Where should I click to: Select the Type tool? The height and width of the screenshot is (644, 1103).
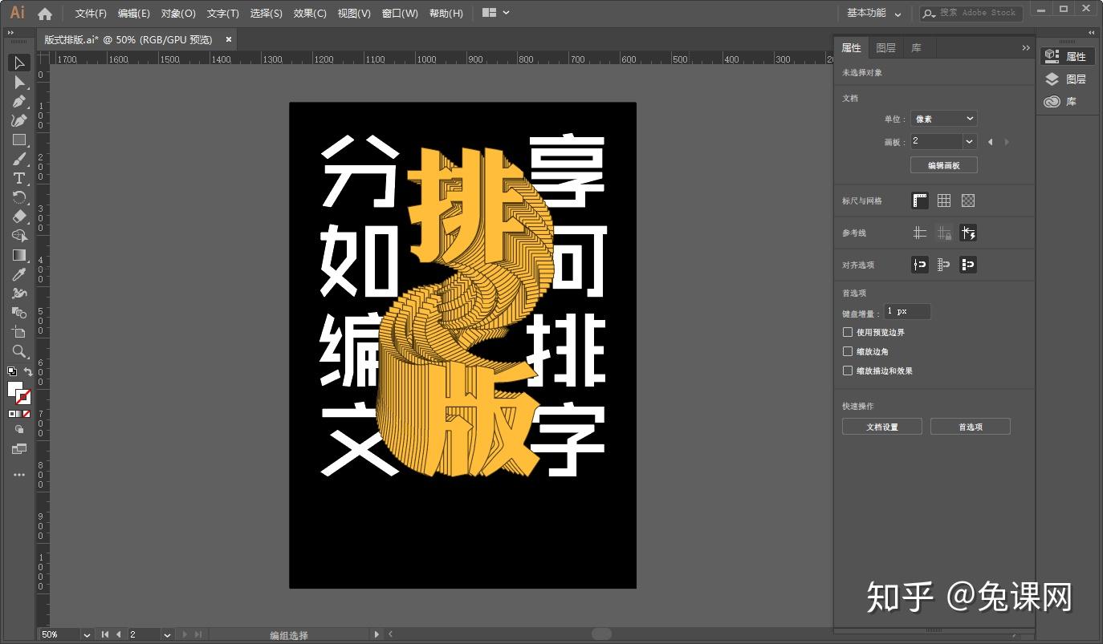pos(19,178)
